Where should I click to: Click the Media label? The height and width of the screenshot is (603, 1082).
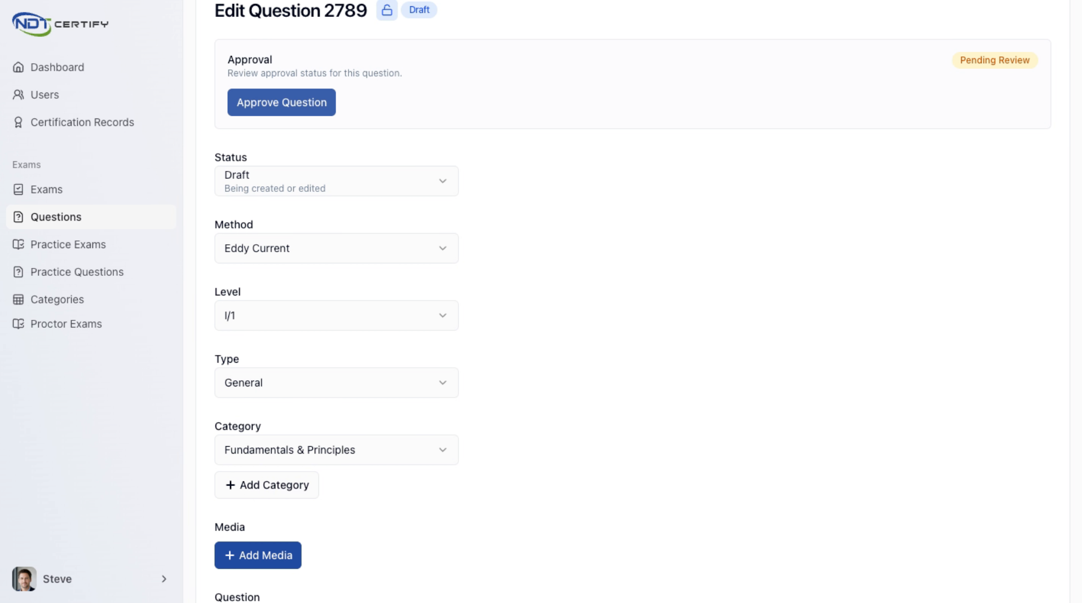[x=229, y=527]
